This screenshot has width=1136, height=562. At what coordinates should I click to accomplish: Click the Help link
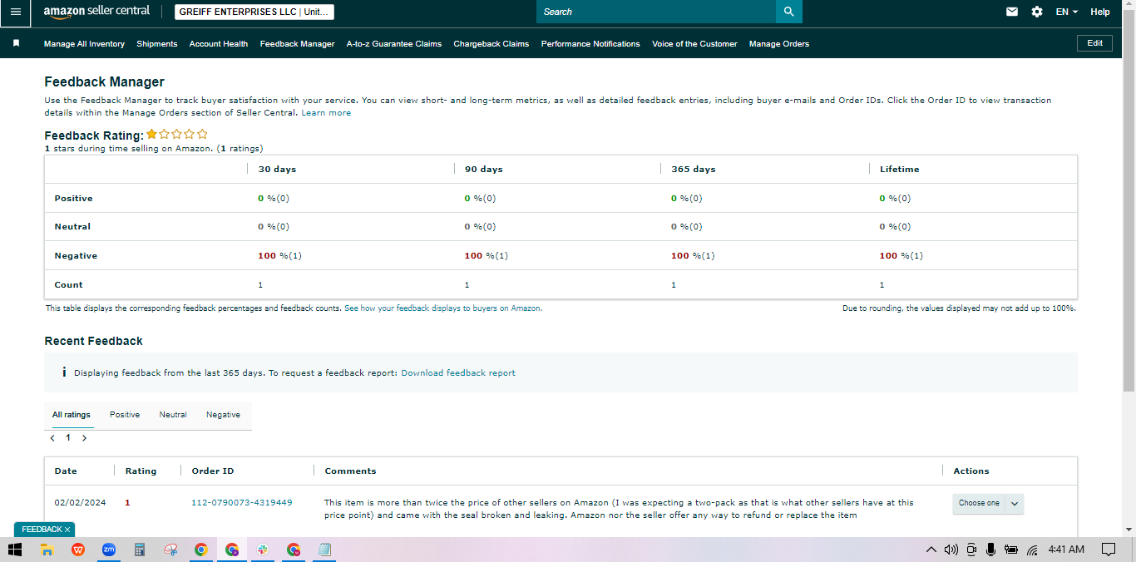coord(1100,12)
